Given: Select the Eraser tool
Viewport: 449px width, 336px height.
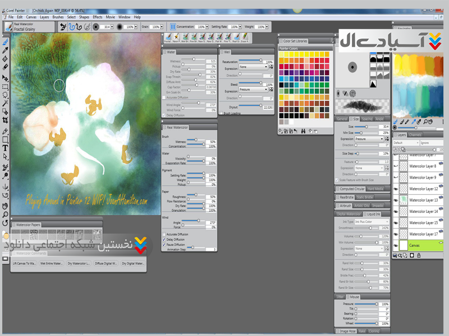Looking at the screenshot, I should [5, 66].
